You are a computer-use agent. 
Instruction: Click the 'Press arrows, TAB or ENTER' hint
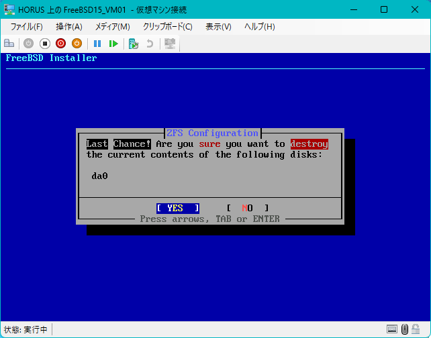tap(209, 219)
